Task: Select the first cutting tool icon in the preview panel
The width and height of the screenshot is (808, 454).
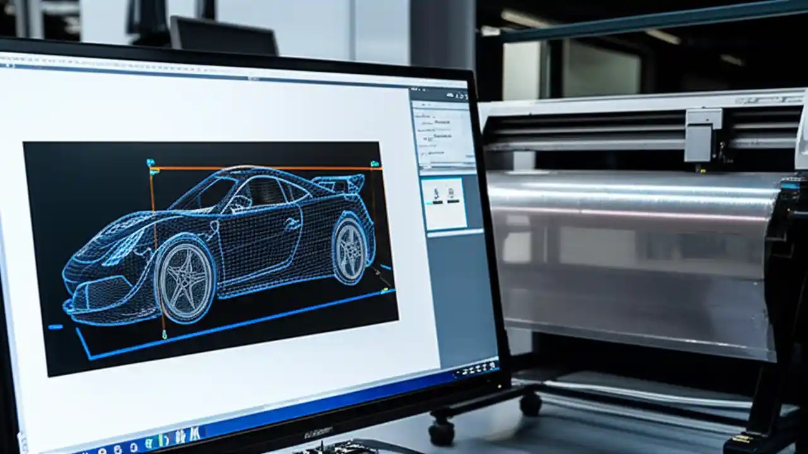Action: [x=437, y=192]
